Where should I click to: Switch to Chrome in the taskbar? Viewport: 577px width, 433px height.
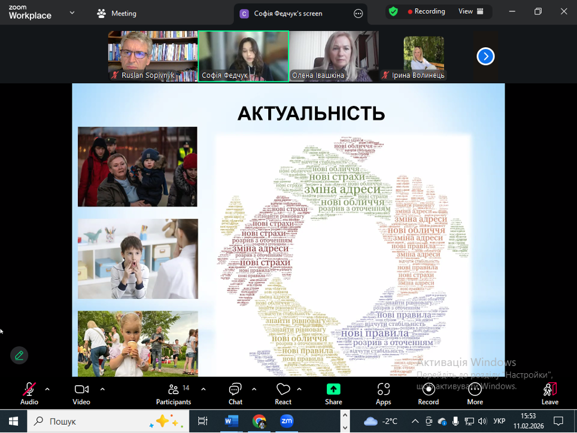point(259,421)
